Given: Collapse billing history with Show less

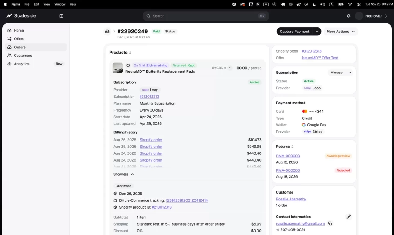Looking at the screenshot, I should coord(124,174).
